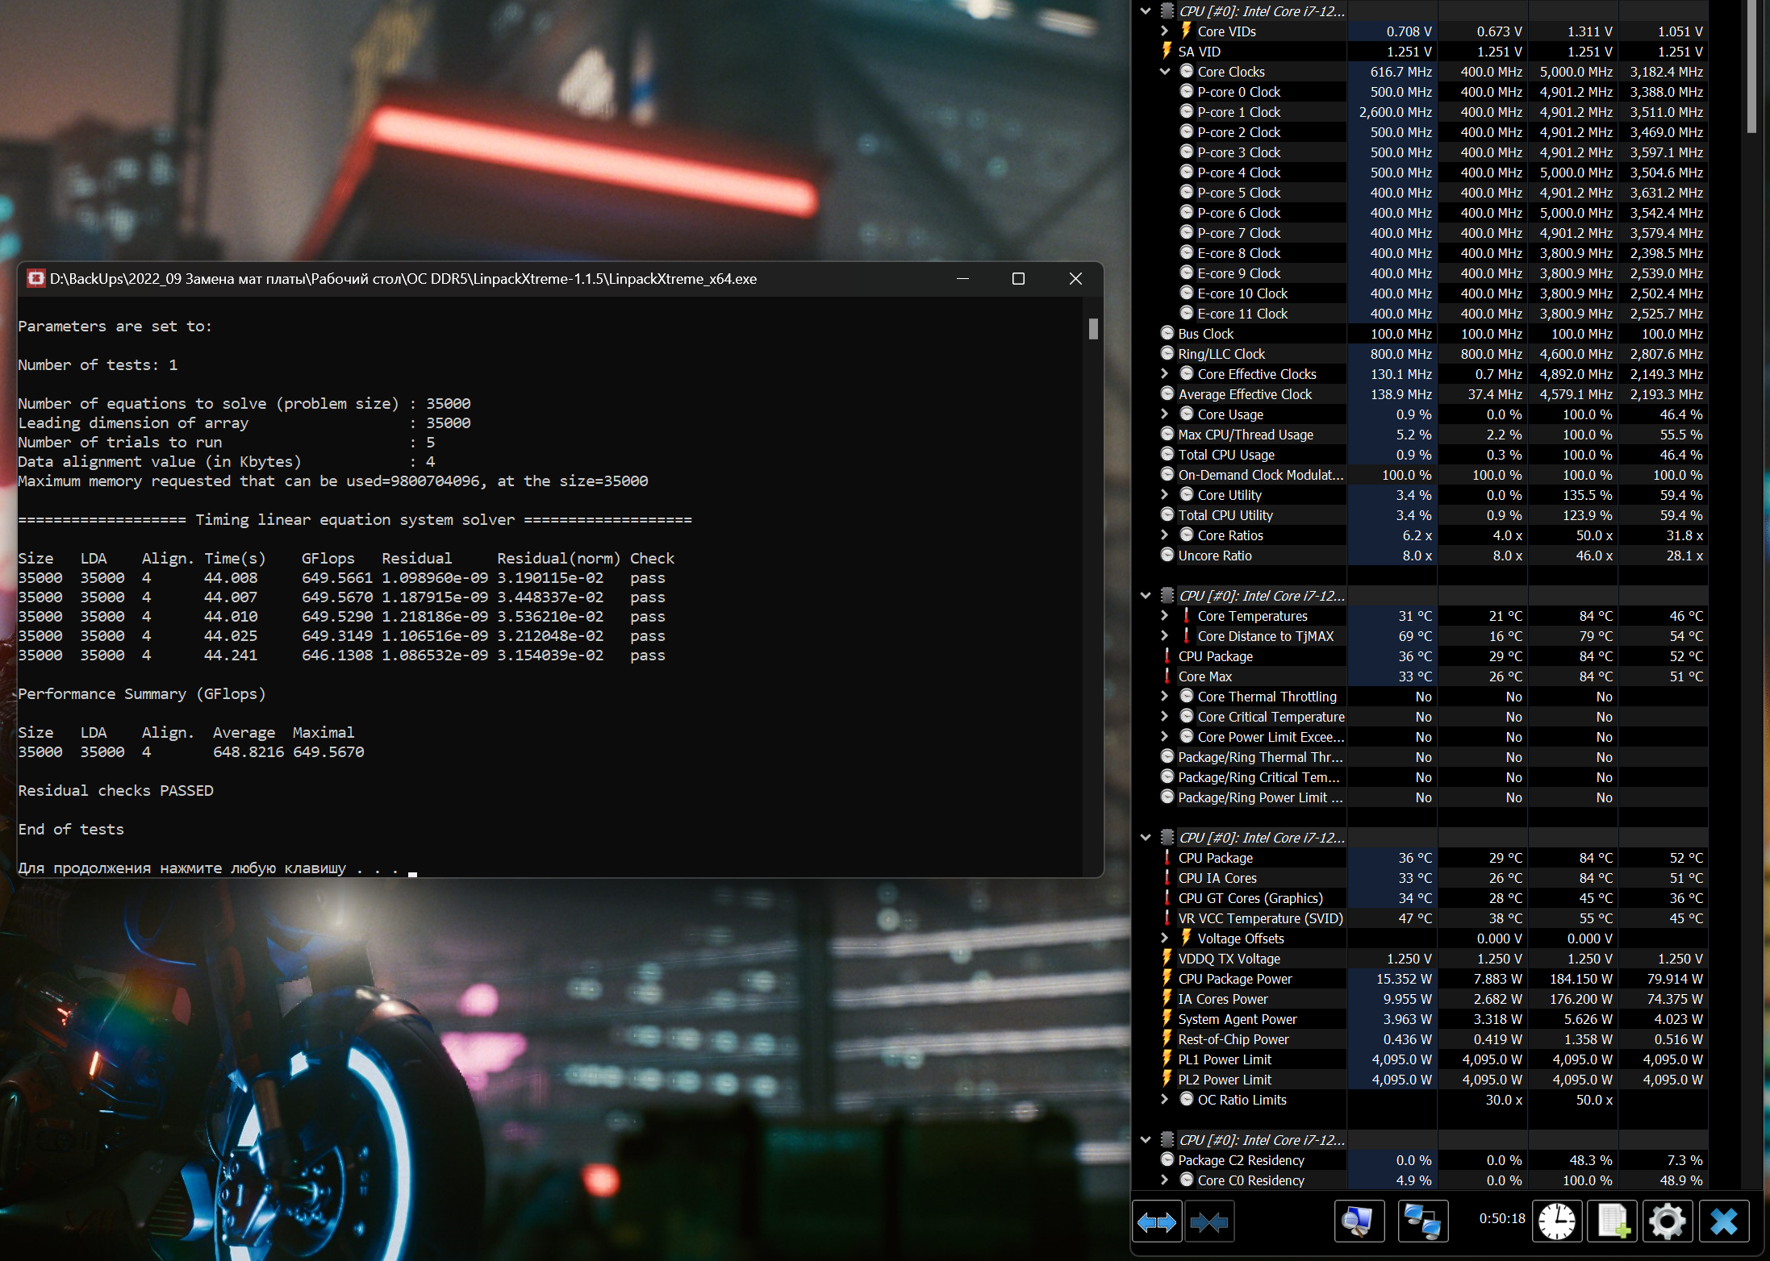The width and height of the screenshot is (1770, 1261).
Task: Open the monitor with magnifier icon
Action: pyautogui.click(x=1359, y=1222)
